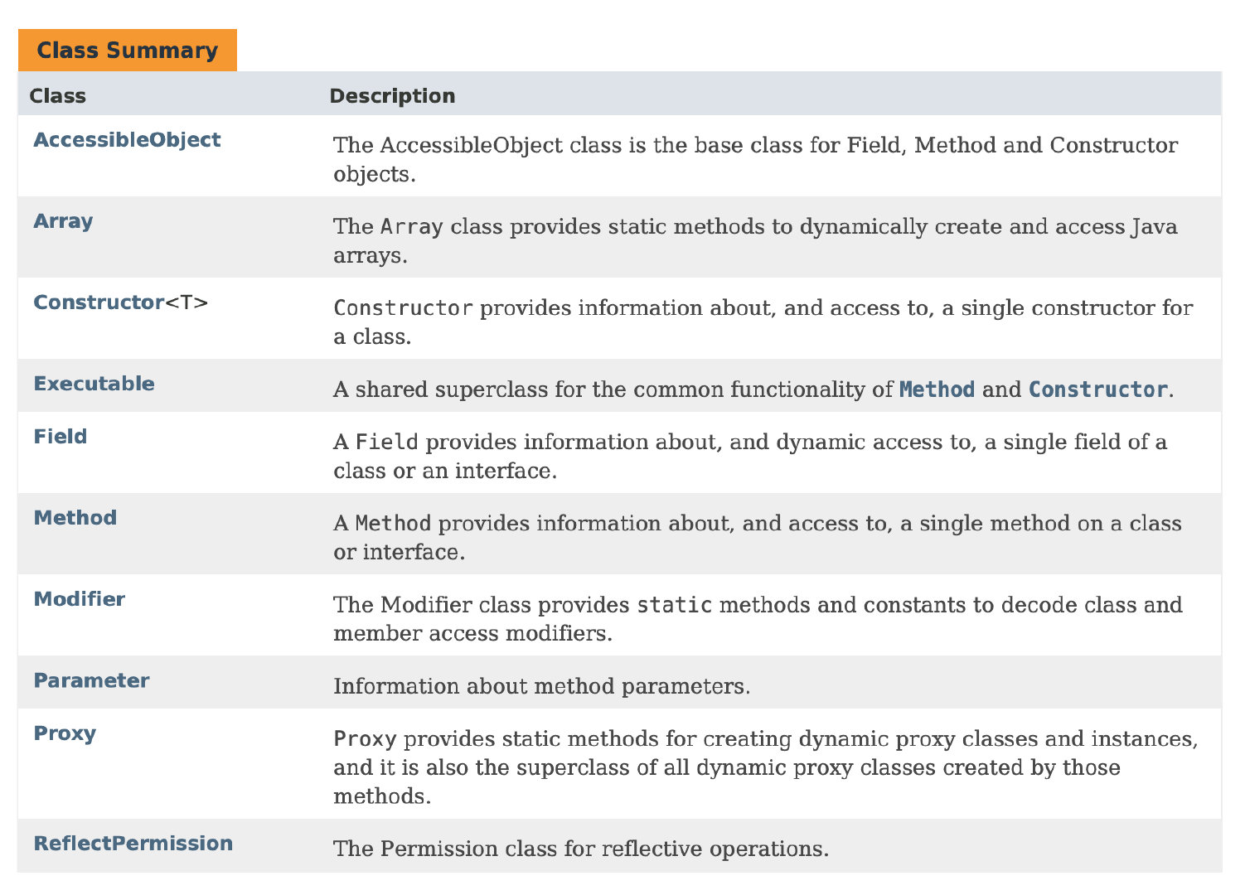1245x895 pixels.
Task: Click the Modifier description text
Action: point(758,619)
